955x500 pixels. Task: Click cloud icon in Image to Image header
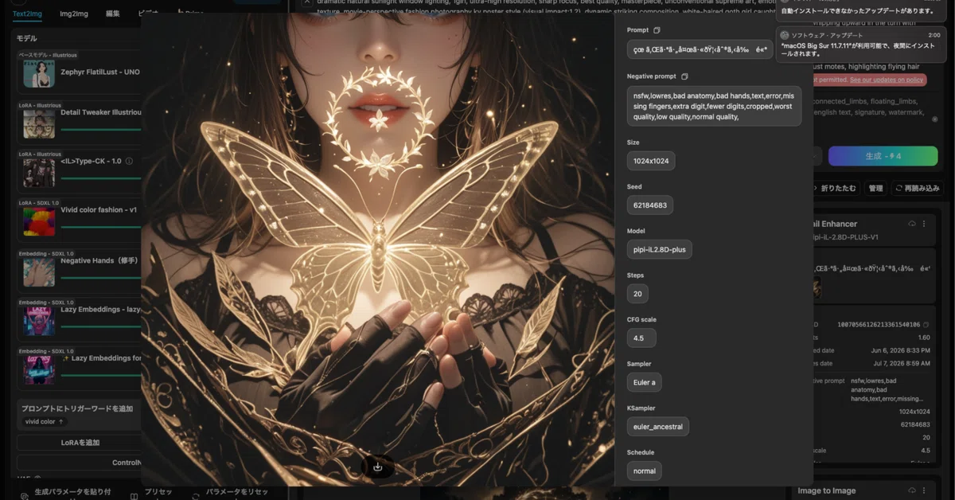911,490
